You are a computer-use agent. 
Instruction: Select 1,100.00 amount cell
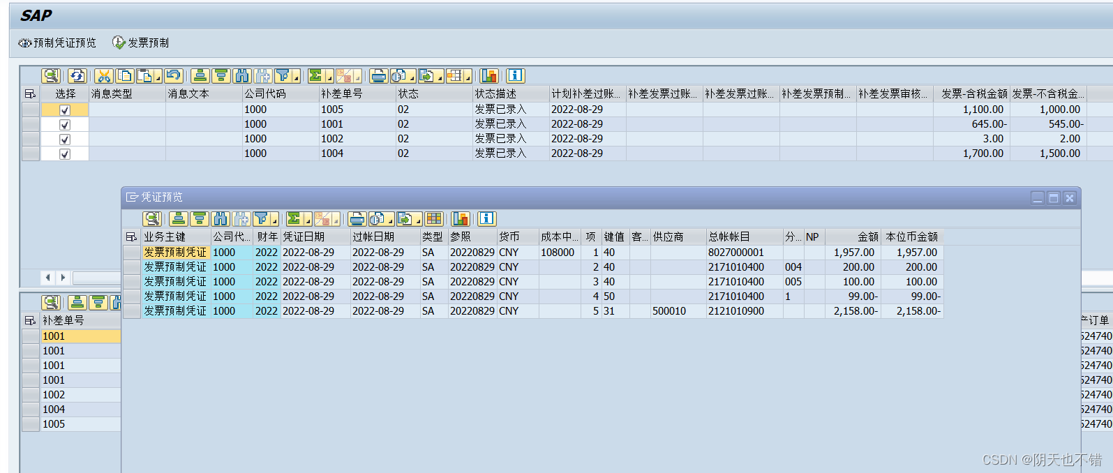coord(971,110)
